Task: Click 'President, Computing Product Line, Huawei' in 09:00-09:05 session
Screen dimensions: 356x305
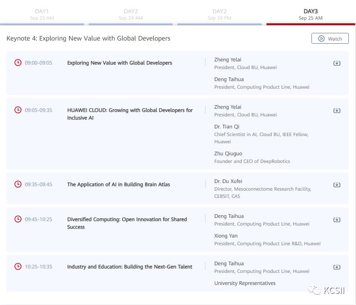Action: point(262,87)
